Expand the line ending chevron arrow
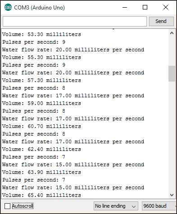177x214 pixels. click(134, 206)
